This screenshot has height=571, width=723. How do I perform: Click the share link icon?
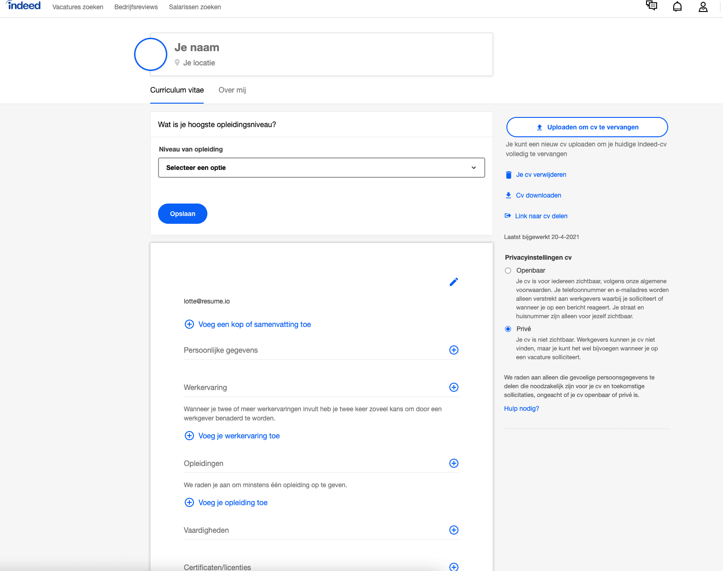coord(508,216)
